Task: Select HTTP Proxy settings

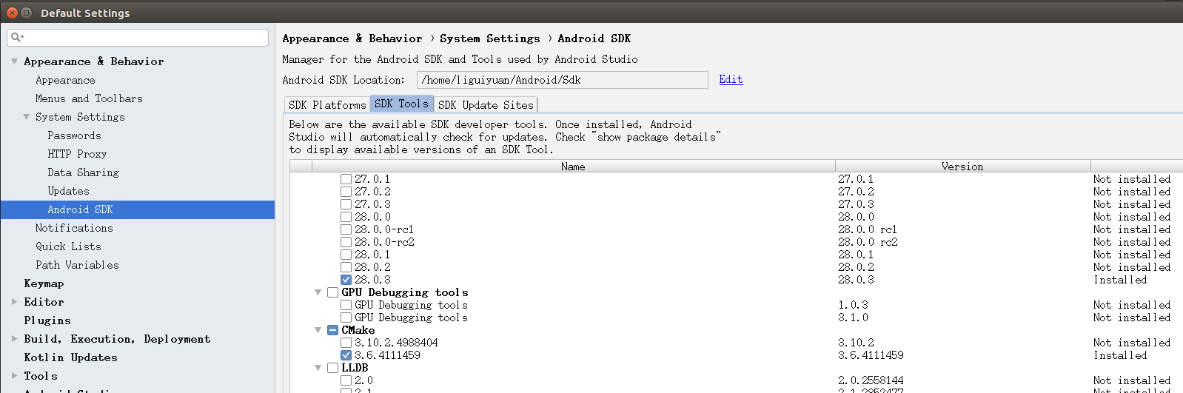Action: pyautogui.click(x=77, y=154)
